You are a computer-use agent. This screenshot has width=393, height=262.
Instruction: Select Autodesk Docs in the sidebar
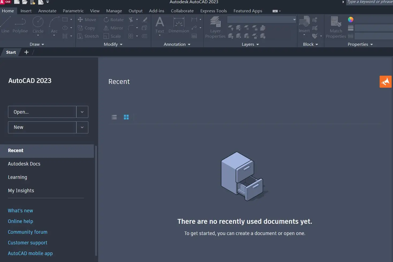(24, 164)
